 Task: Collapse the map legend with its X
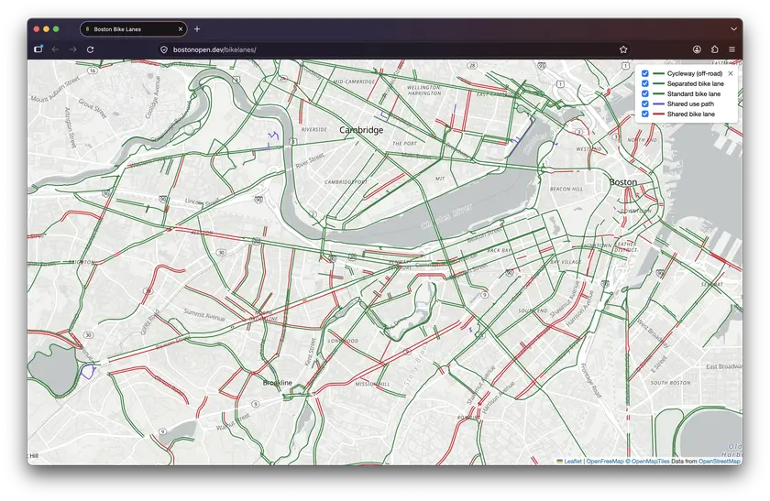point(731,73)
